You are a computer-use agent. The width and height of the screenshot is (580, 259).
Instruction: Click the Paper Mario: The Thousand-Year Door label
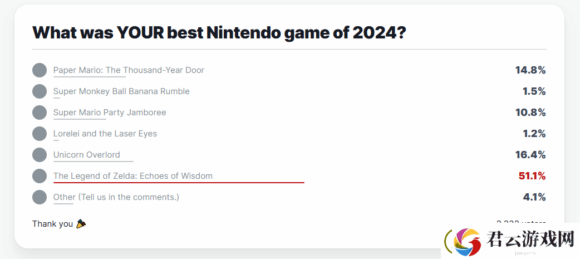pos(129,70)
